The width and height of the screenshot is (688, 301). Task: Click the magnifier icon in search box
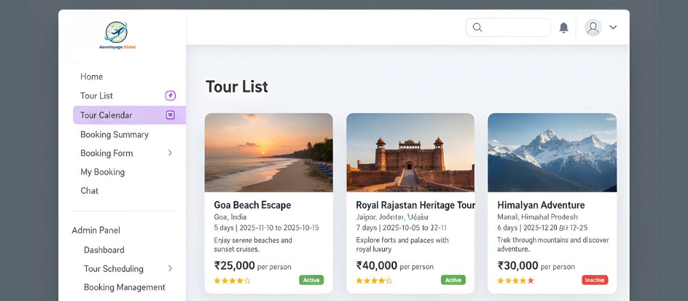[x=477, y=27]
